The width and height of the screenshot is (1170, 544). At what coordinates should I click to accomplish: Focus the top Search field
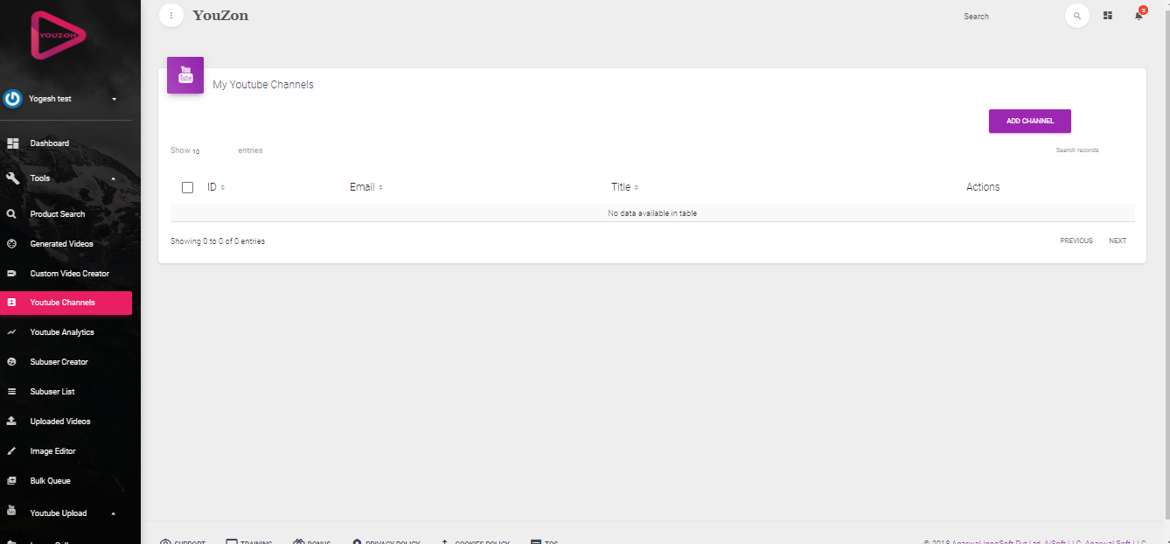point(1010,17)
